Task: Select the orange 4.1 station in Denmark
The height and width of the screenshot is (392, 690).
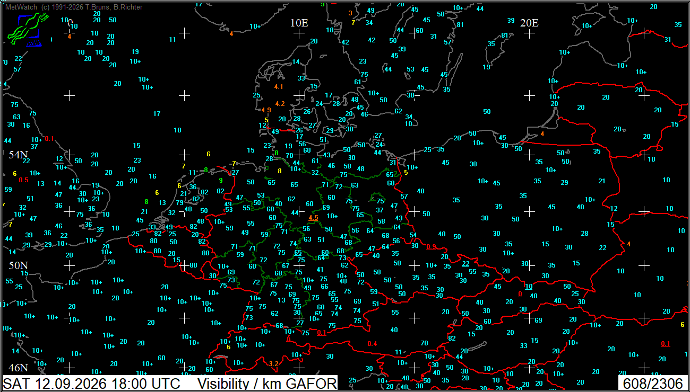Action: tap(279, 87)
